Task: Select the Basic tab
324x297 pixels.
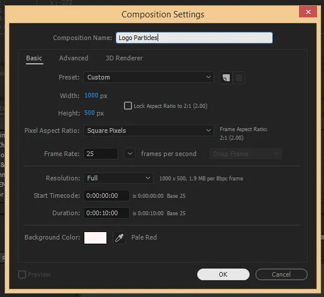Action: tap(34, 58)
